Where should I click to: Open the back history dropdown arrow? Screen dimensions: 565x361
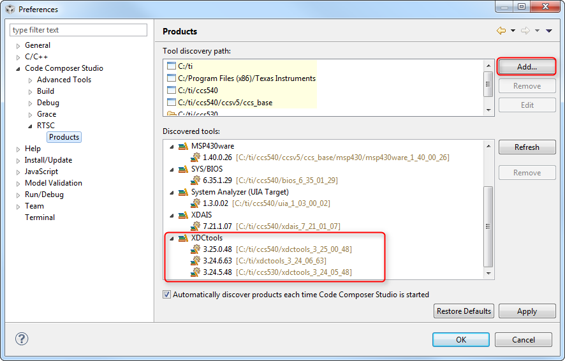pyautogui.click(x=513, y=31)
